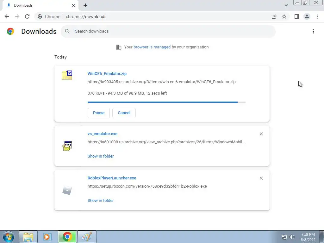This screenshot has height=243, width=324.
Task: Click the vs_emulator.exe installer icon
Action: pyautogui.click(x=67, y=146)
